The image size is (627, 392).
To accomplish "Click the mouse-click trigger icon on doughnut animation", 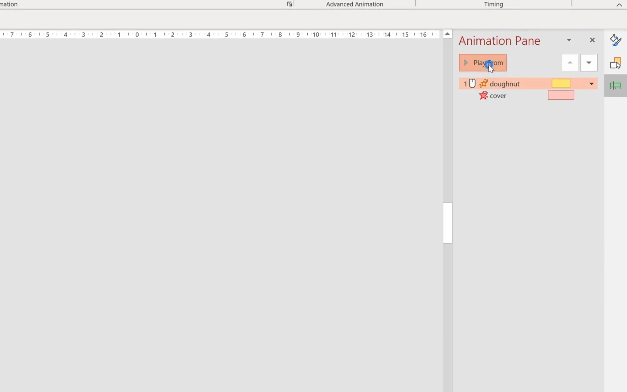I will click(472, 83).
